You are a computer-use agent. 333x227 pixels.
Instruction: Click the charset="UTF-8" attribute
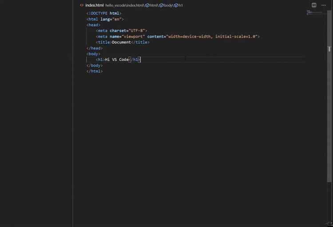(127, 31)
